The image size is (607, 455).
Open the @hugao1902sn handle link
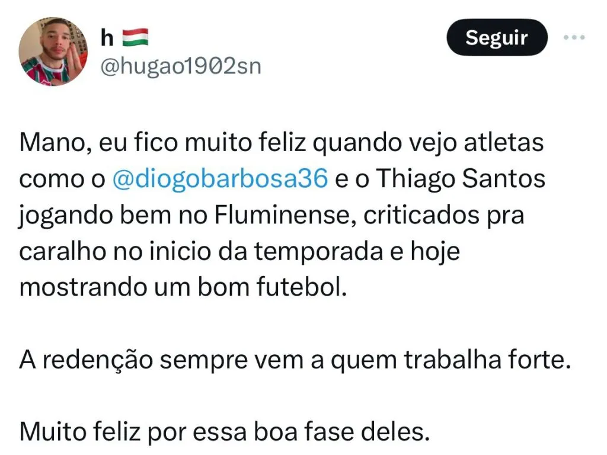point(181,66)
